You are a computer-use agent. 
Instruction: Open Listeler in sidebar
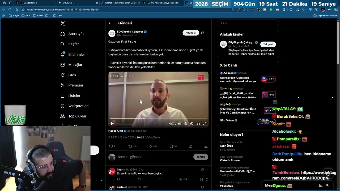[70, 95]
